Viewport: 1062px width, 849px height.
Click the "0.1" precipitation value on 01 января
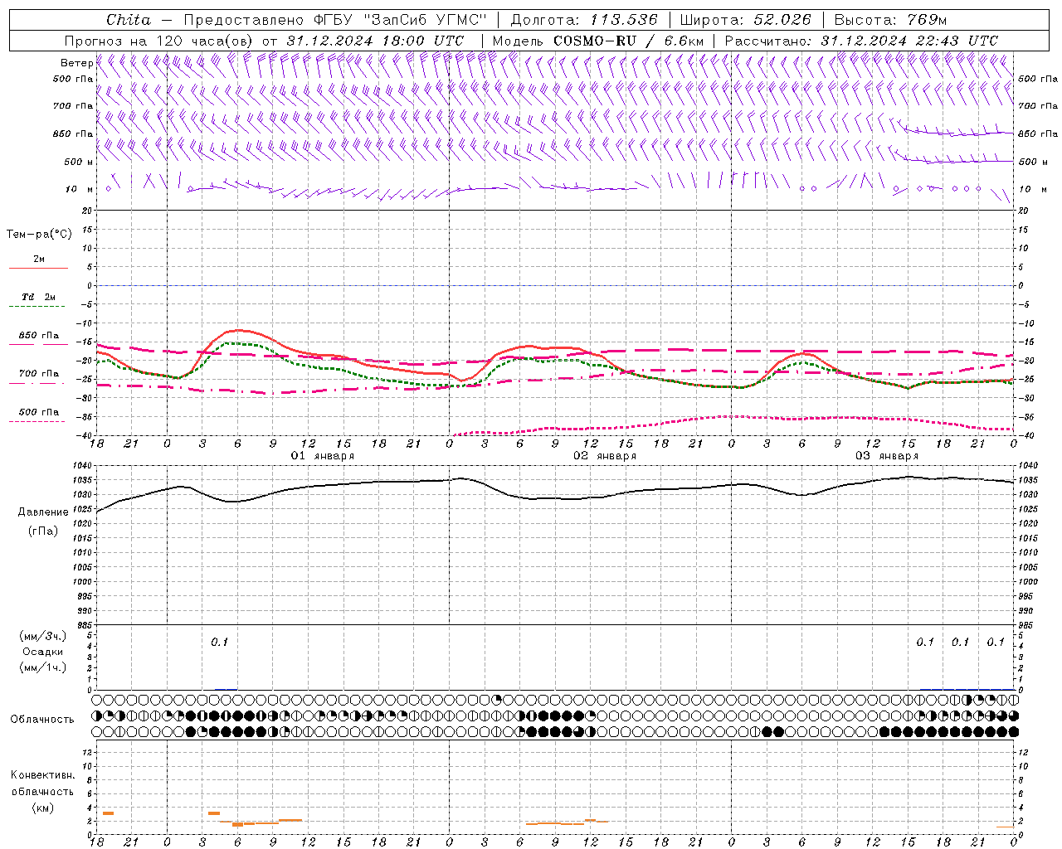(219, 642)
